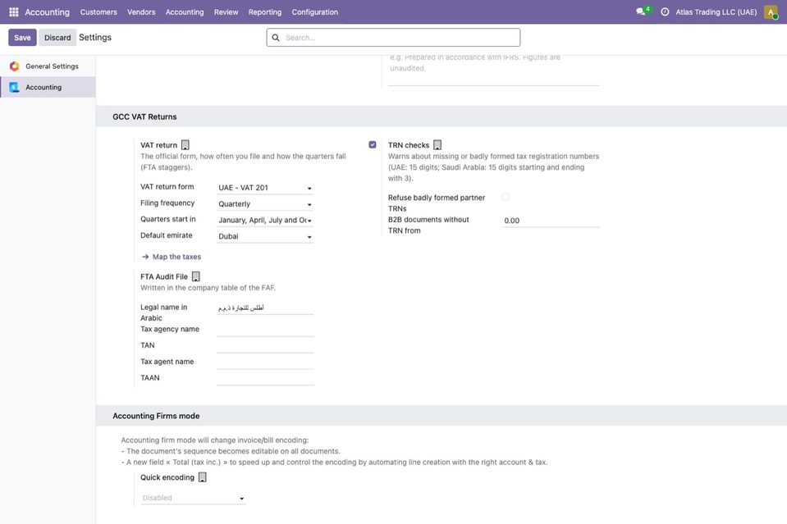Click the company icon beside TRN checks

pos(437,145)
